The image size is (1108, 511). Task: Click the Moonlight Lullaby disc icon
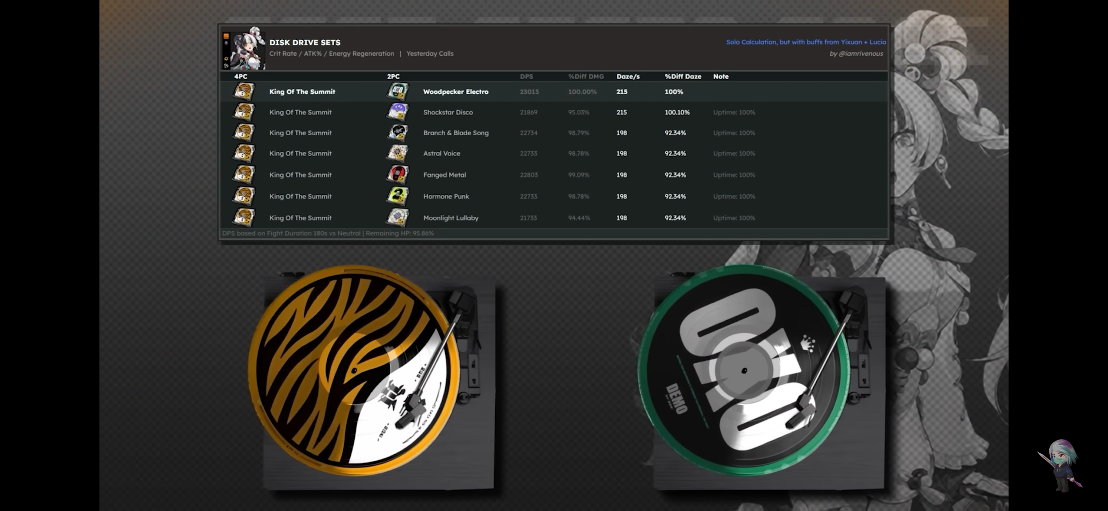click(x=398, y=218)
